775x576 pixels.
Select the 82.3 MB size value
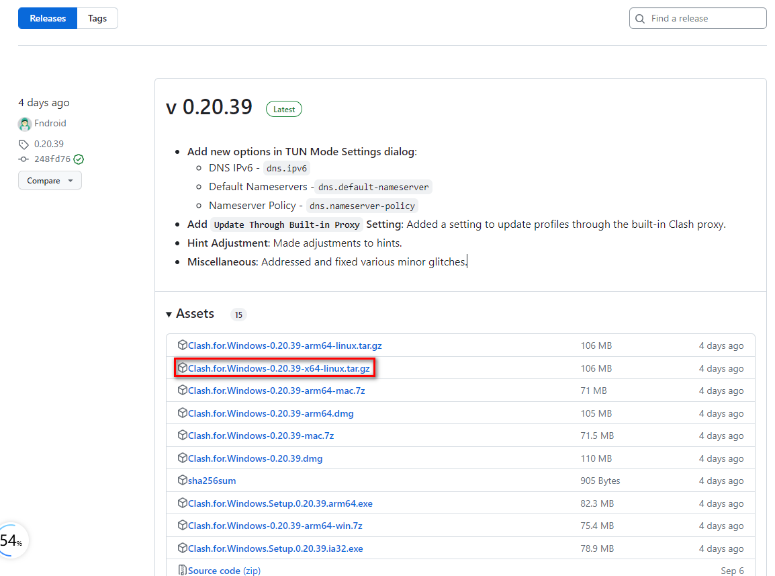pyautogui.click(x=597, y=504)
